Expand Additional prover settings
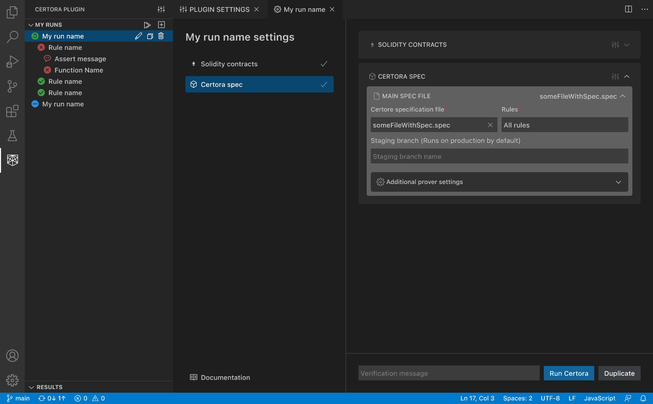653x404 pixels. (500, 182)
